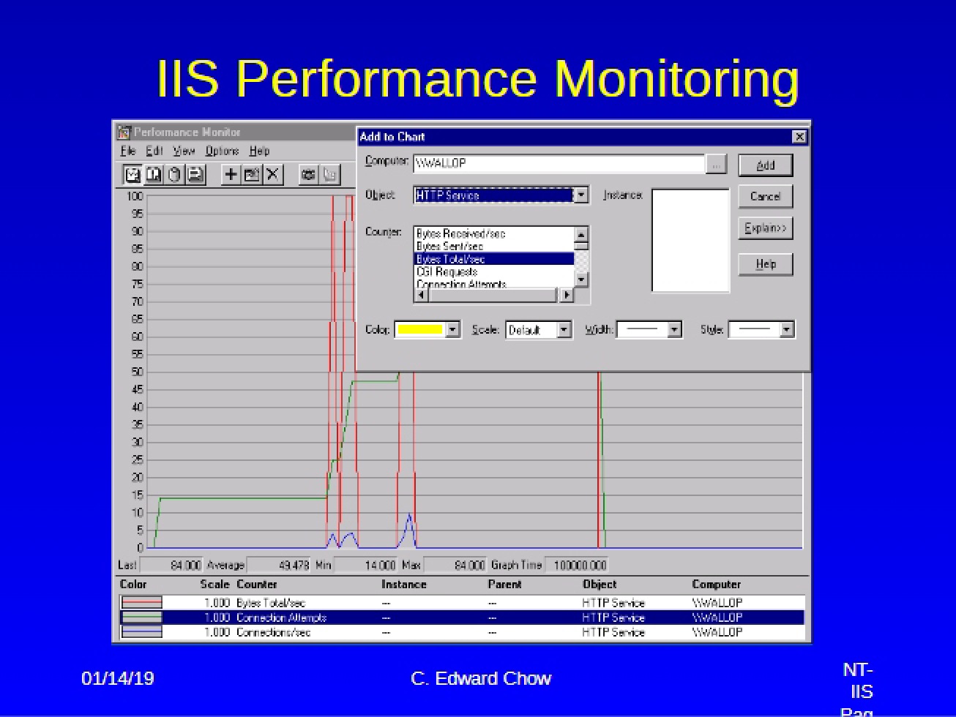Open the View menu
This screenshot has height=717, width=956.
tap(184, 151)
